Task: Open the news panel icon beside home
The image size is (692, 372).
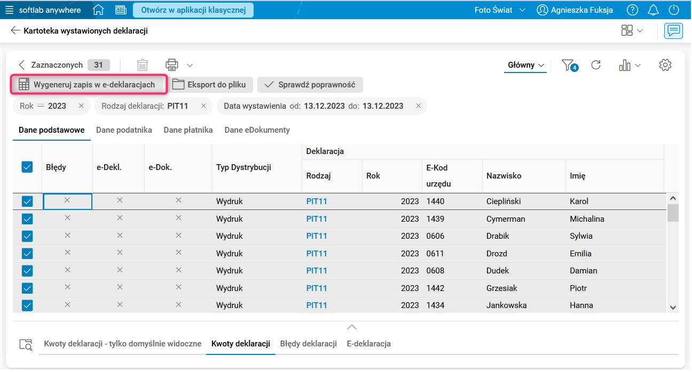Action: 121,10
